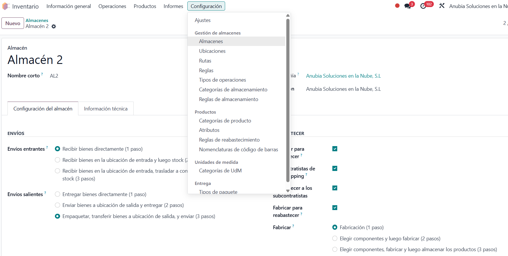Expand the Operaciones menu
Screen dimensions: 508x256
point(112,6)
